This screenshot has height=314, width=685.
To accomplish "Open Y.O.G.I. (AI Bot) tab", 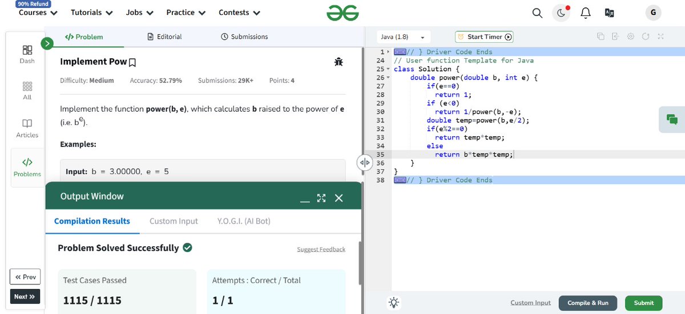I will point(244,221).
